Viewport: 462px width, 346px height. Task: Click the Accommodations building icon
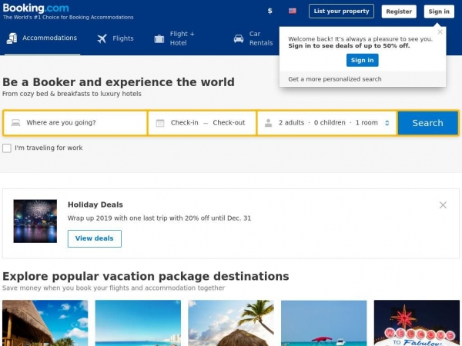pyautogui.click(x=12, y=38)
